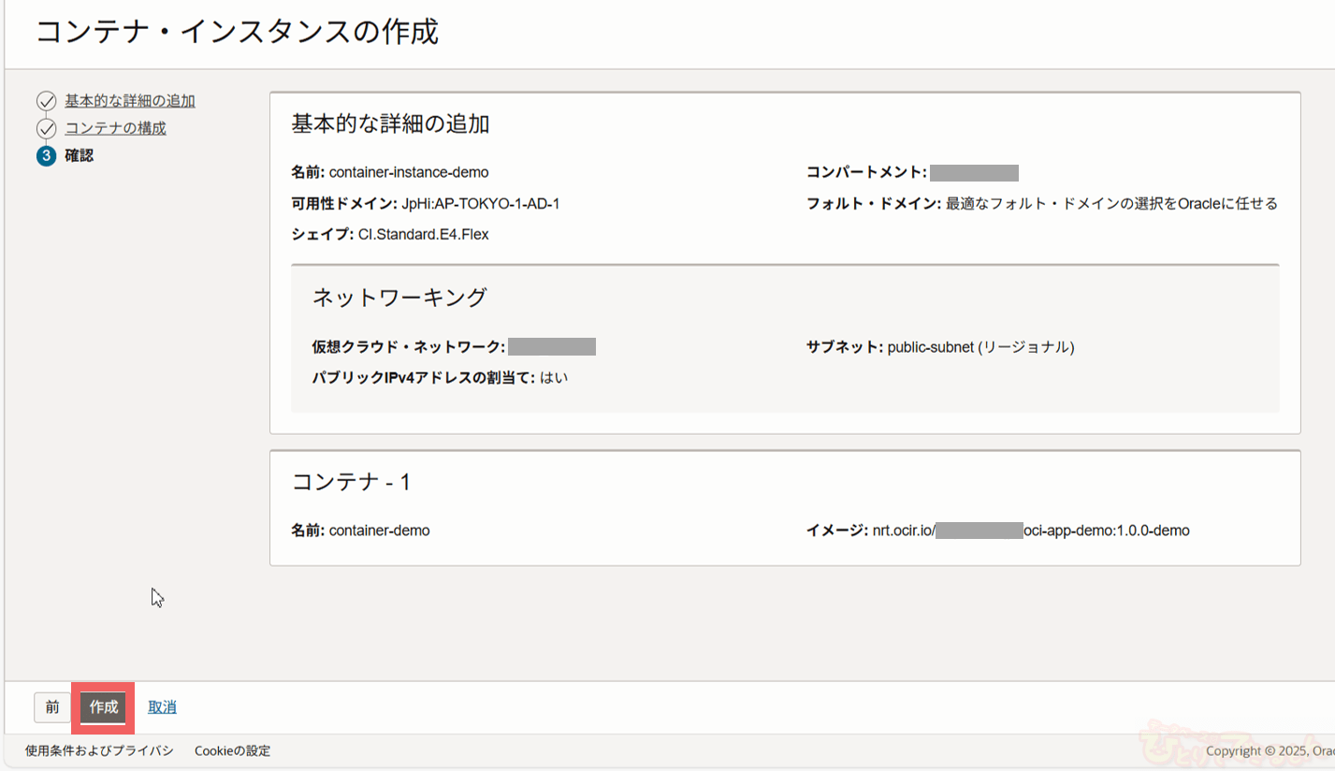This screenshot has width=1335, height=771.
Task: Cancel the wizard with the 取消 link
Action: 162,707
